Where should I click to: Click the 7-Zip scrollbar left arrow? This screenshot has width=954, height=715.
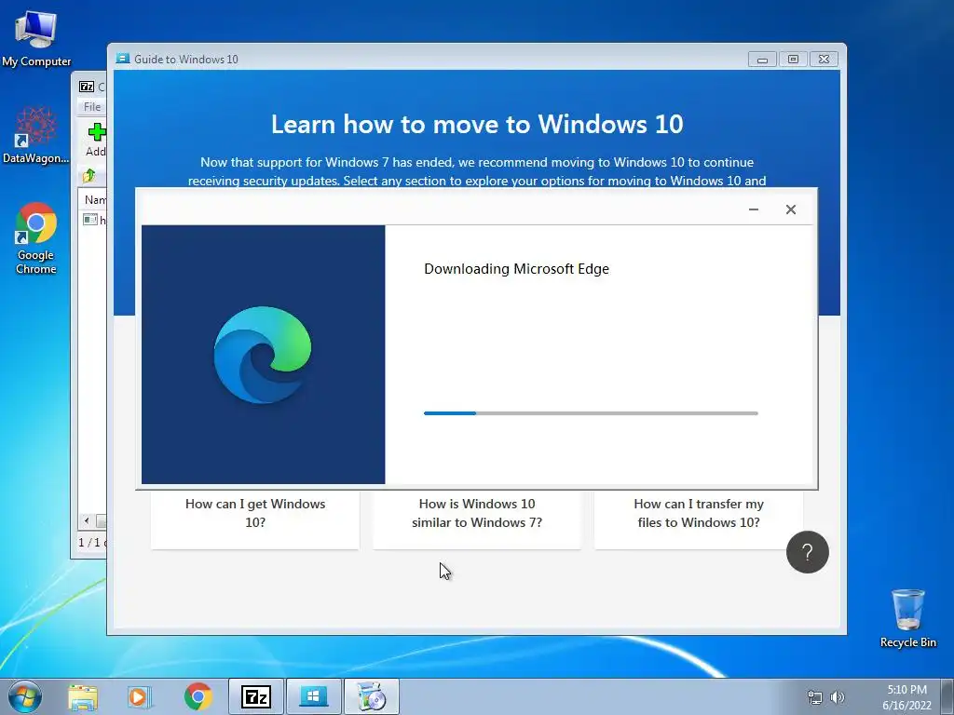click(87, 520)
